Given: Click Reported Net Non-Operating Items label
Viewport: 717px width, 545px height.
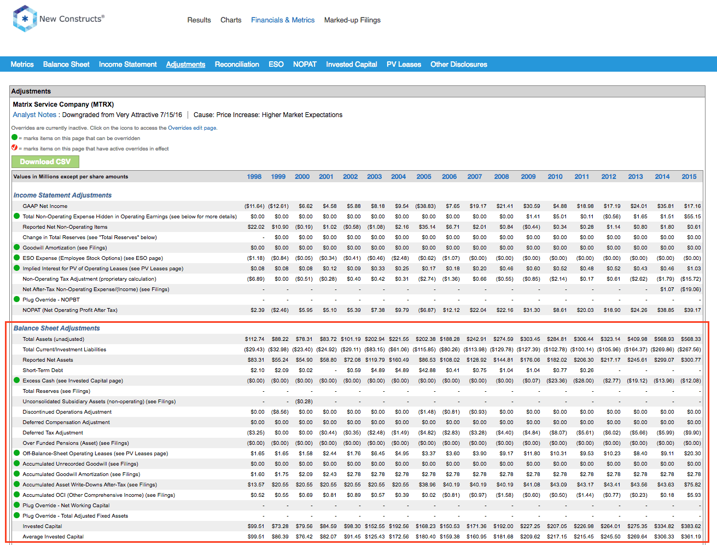Looking at the screenshot, I should [65, 227].
